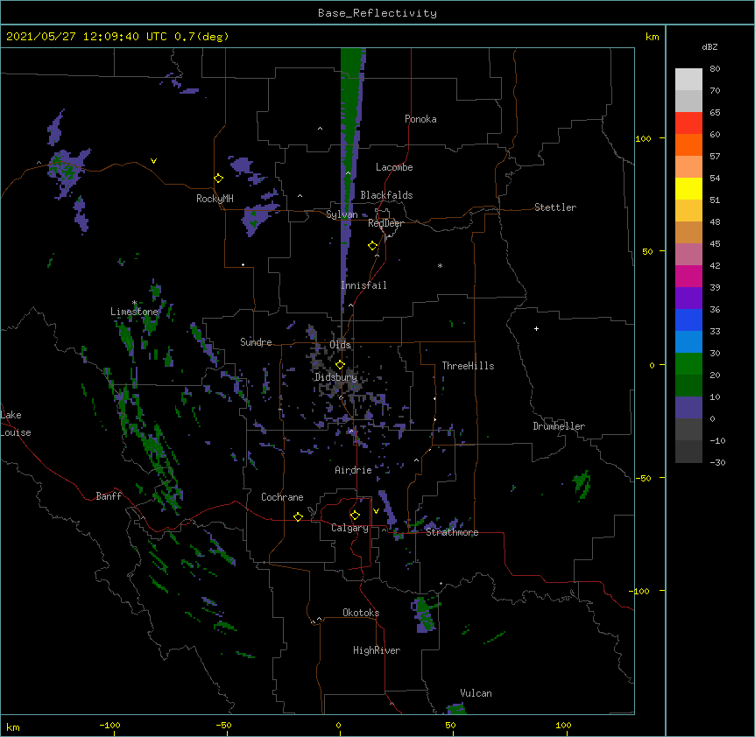Click the Banff label
This screenshot has width=755, height=737.
pyautogui.click(x=109, y=496)
